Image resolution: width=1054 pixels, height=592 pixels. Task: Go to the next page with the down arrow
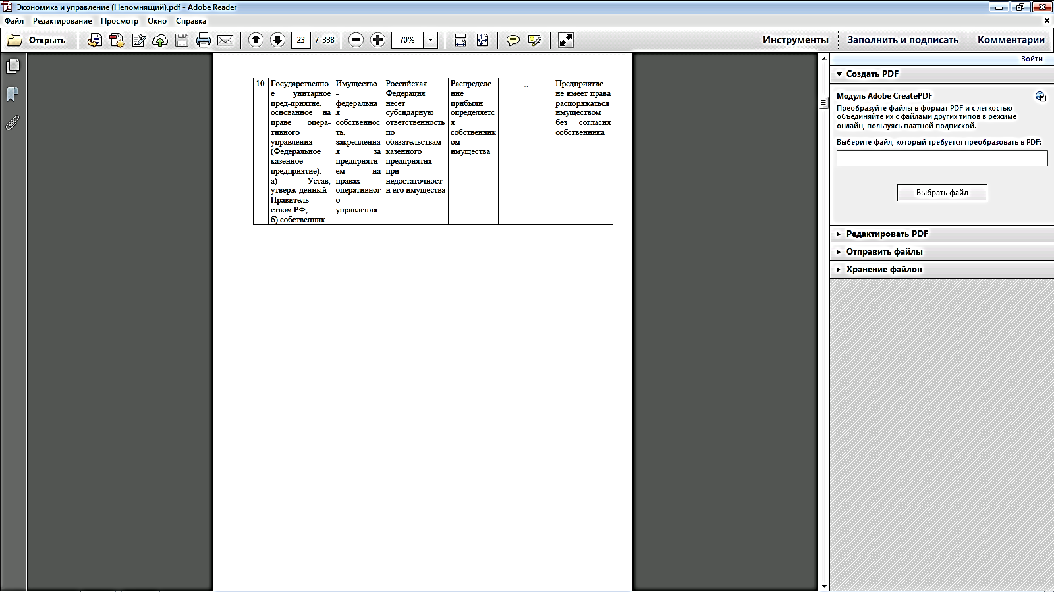pos(277,40)
